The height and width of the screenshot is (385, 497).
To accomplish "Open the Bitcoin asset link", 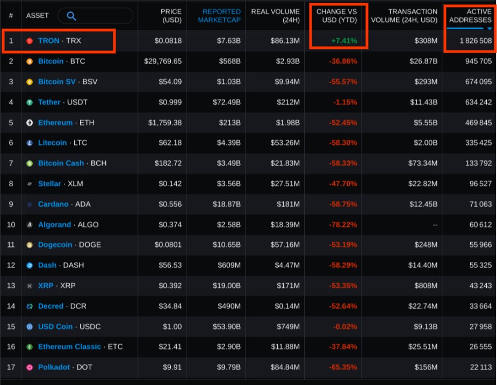I will click(x=51, y=61).
